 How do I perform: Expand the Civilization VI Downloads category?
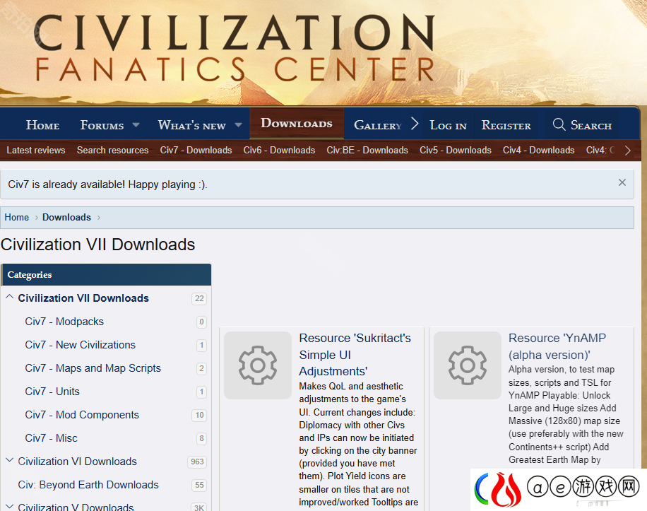click(x=9, y=460)
